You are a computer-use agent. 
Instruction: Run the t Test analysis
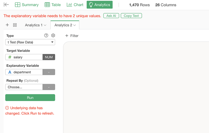tap(30, 97)
